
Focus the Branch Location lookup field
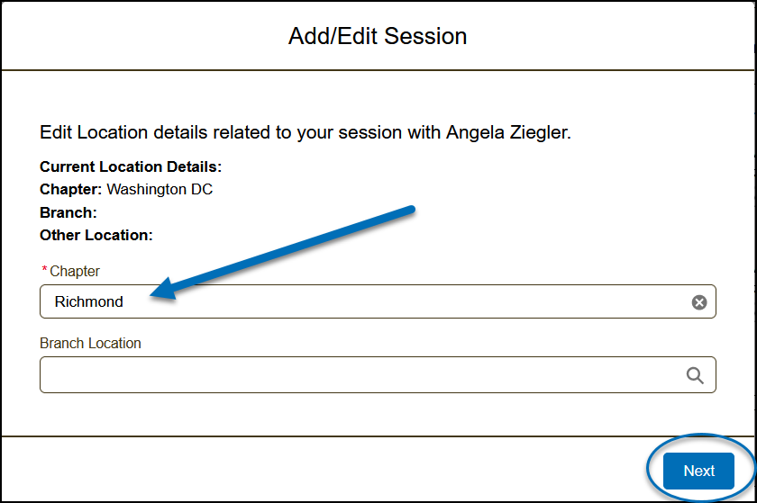pos(360,375)
